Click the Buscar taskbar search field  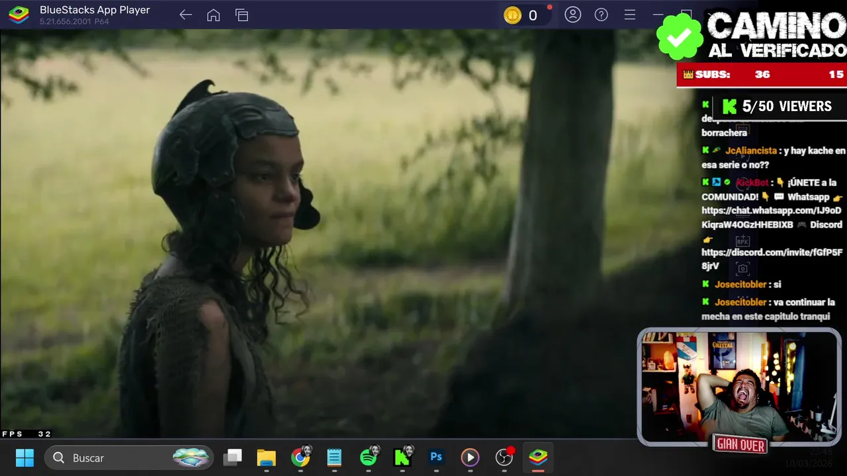pos(128,457)
